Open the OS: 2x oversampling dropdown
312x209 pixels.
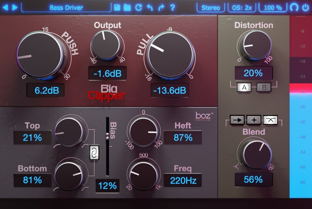[242, 8]
